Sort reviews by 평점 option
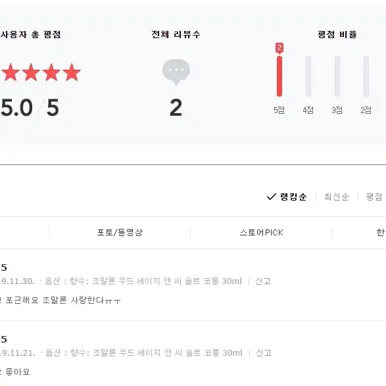Image resolution: width=386 pixels, height=386 pixels. point(374,197)
